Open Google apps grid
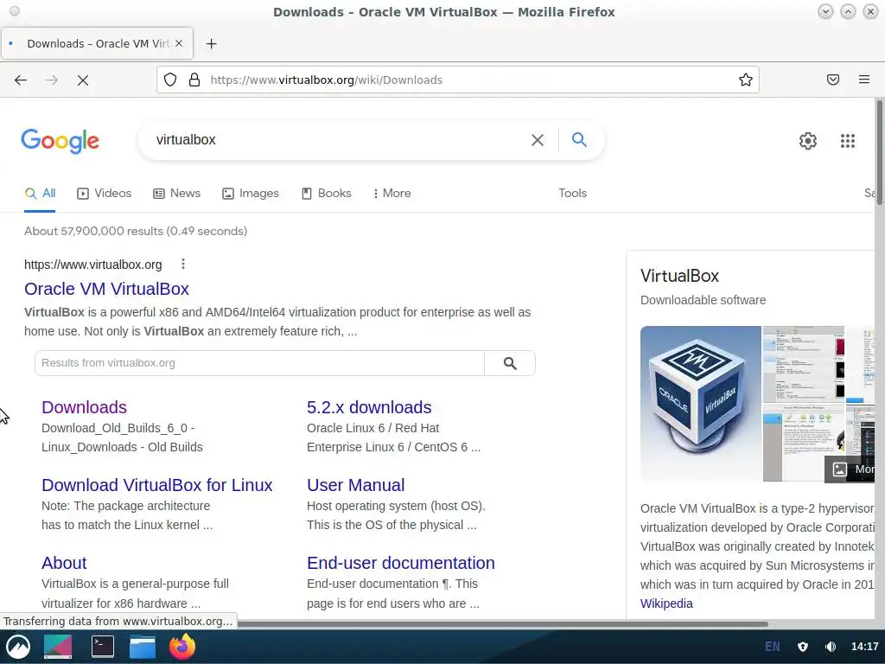885x664 pixels. [847, 141]
